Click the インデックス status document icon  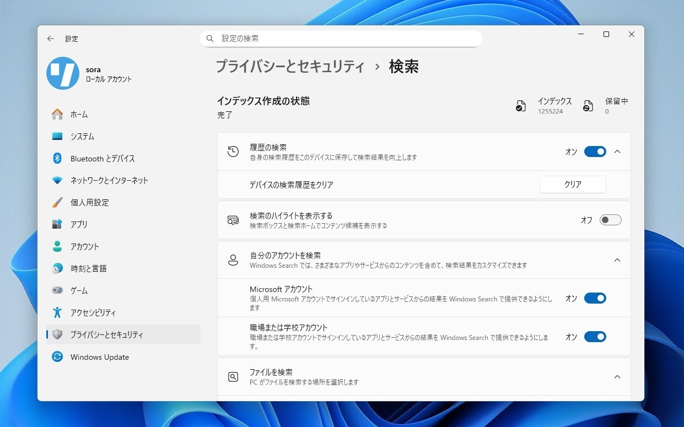coord(520,106)
